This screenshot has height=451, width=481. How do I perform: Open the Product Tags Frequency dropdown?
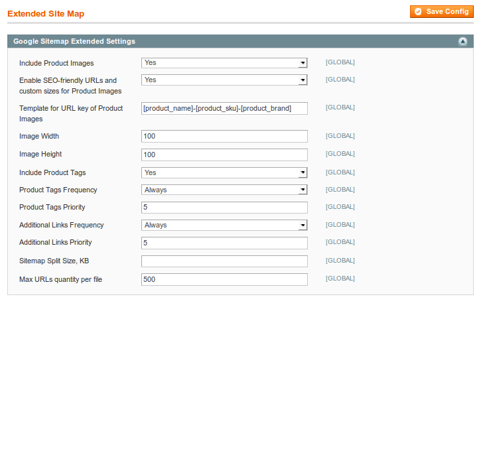tap(224, 190)
